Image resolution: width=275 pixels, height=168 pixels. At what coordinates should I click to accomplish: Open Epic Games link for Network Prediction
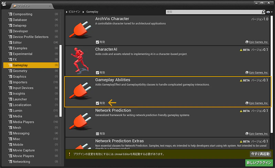[258, 134]
